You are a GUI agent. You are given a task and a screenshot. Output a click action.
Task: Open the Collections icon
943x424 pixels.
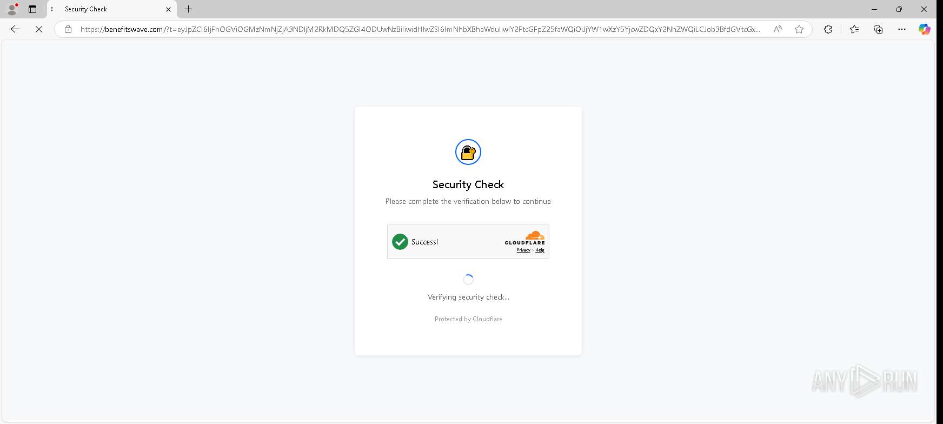point(878,29)
